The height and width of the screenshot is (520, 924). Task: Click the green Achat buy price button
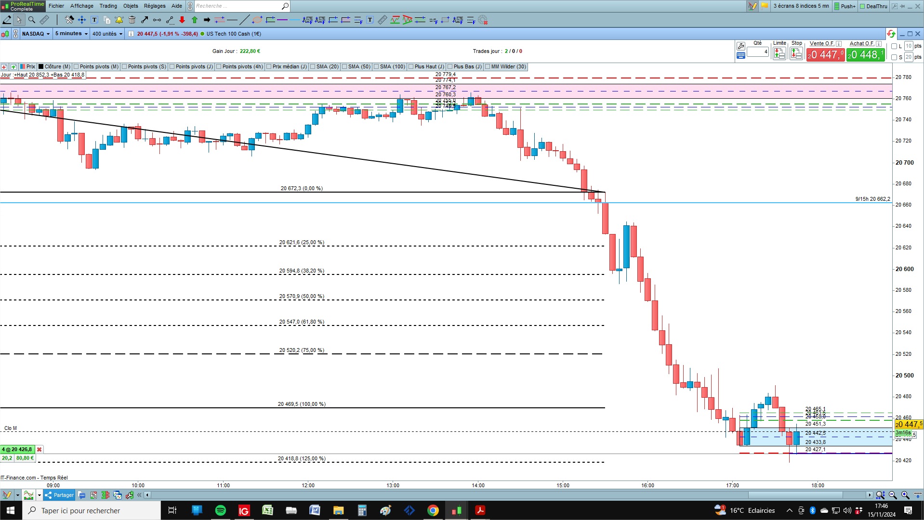tap(865, 54)
